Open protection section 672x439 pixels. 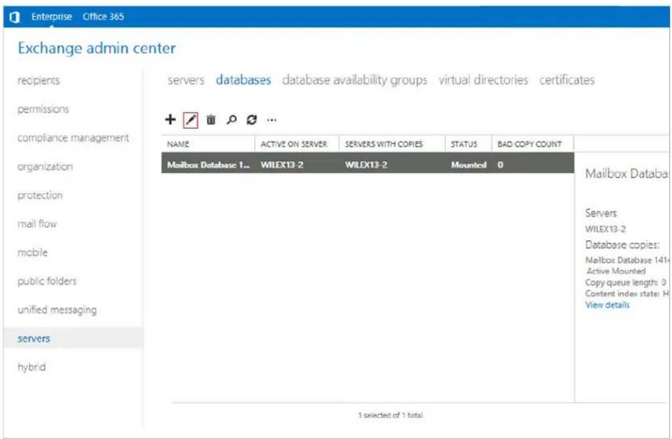tap(40, 196)
